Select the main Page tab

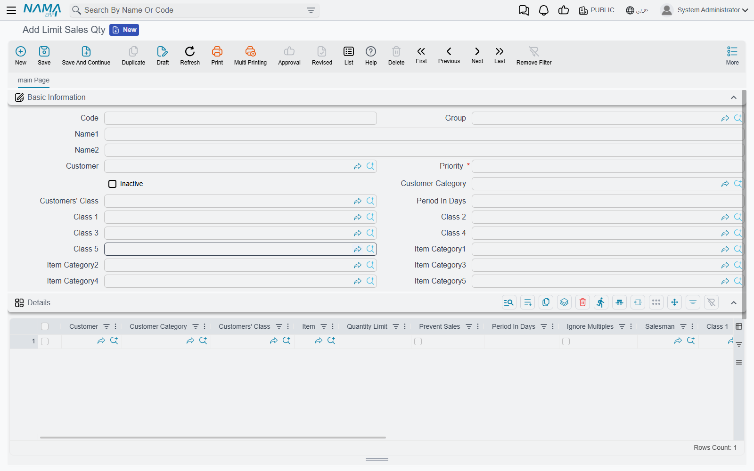33,80
